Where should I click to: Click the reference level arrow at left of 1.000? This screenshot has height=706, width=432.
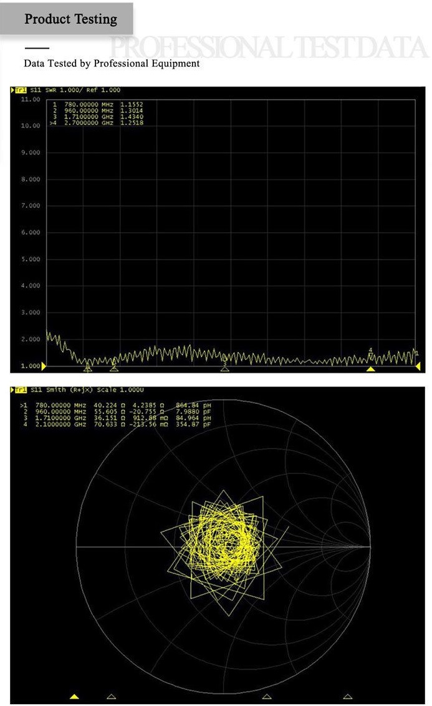(x=44, y=366)
